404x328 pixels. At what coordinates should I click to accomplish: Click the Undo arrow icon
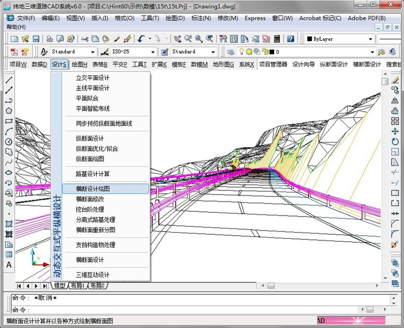point(141,39)
